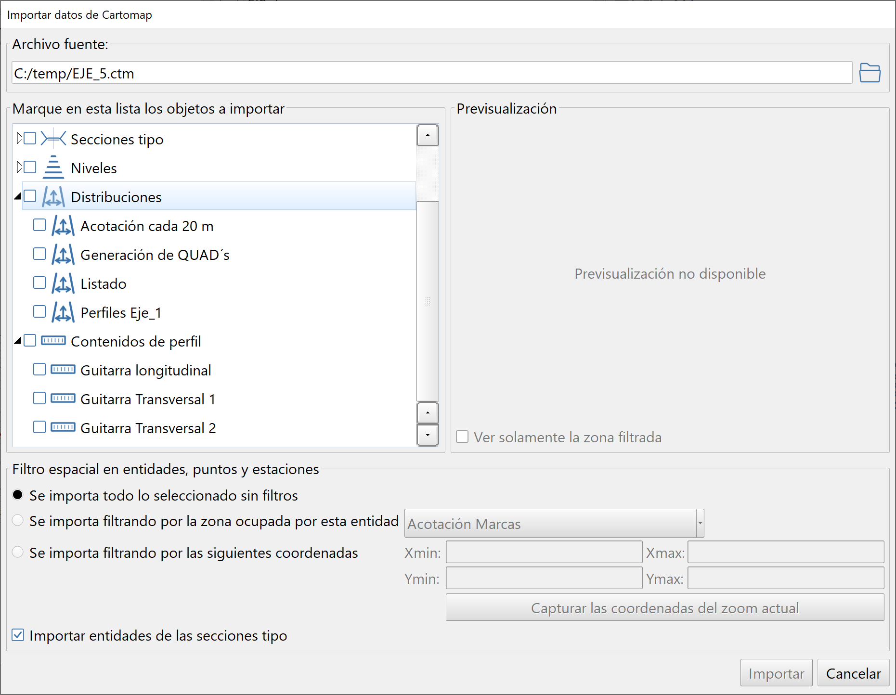This screenshot has height=695, width=896.
Task: Select Se importa todo lo seleccionado sin filtros
Action: pyautogui.click(x=18, y=495)
